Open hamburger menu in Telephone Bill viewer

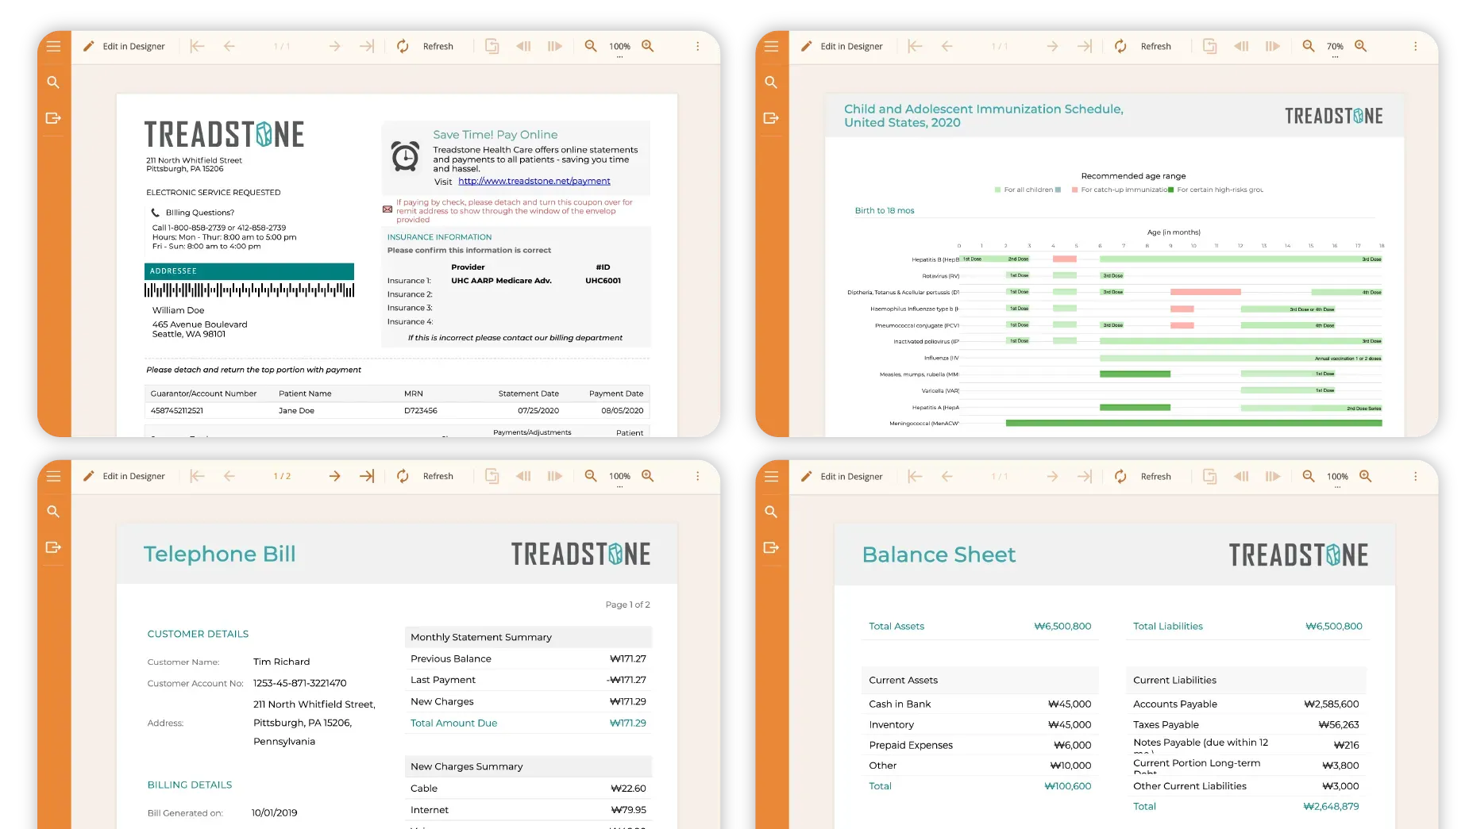tap(53, 476)
